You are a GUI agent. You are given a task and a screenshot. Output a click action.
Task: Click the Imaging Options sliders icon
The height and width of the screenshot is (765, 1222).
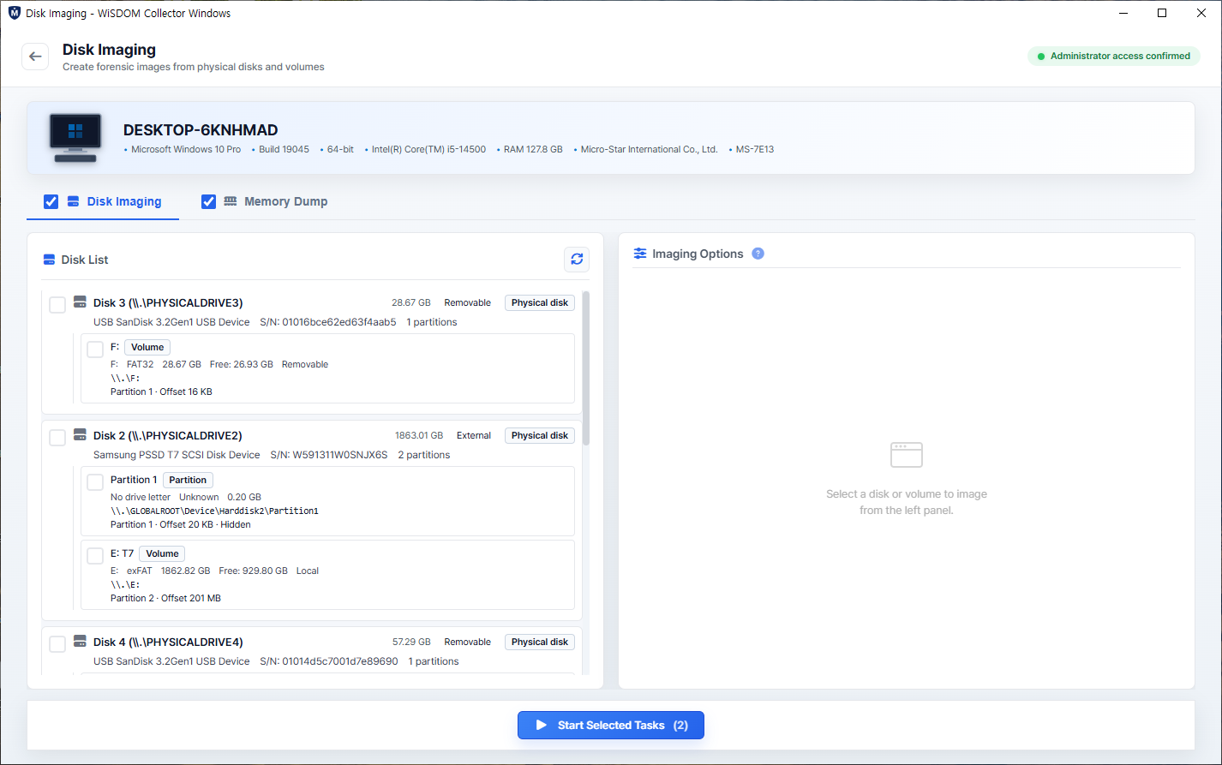(x=640, y=254)
